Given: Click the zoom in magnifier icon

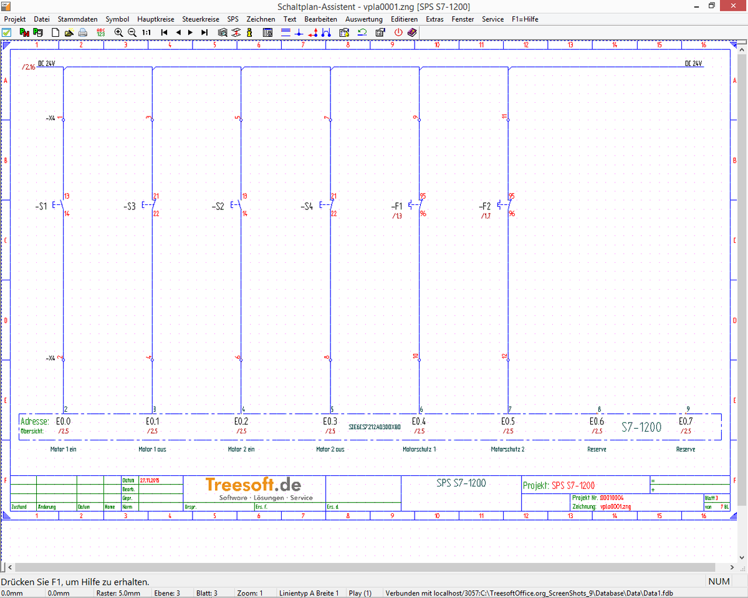Looking at the screenshot, I should coord(118,32).
